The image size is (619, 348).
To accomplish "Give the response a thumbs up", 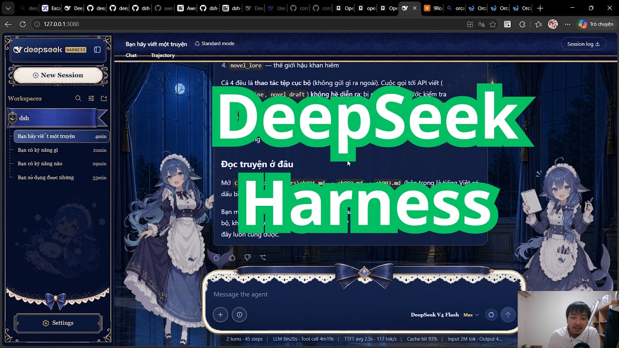I will point(232,258).
